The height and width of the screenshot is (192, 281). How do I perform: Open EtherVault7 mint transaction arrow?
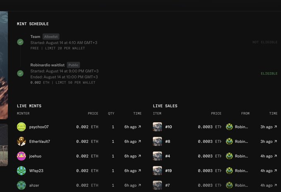[139, 141]
